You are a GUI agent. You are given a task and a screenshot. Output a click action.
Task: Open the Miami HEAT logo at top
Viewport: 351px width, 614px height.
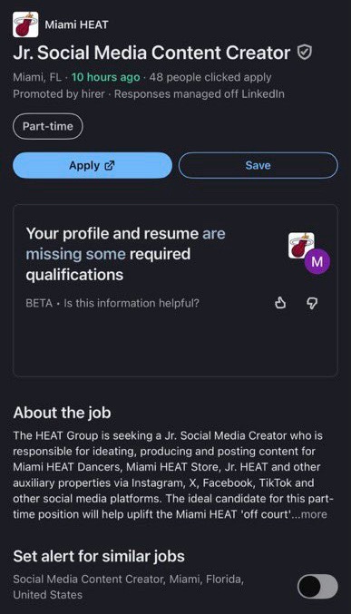click(25, 24)
